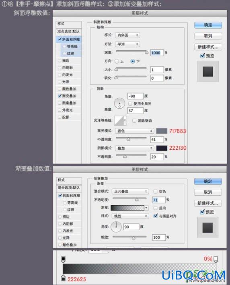Image resolution: width=230 pixels, height=285 pixels.
Task: Click 取消 button in gradient overlay dialog
Action: (x=208, y=192)
